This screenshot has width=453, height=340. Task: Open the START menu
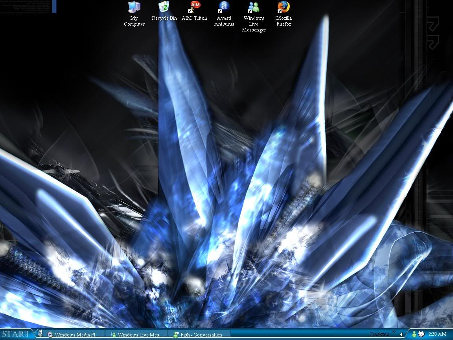coord(16,334)
